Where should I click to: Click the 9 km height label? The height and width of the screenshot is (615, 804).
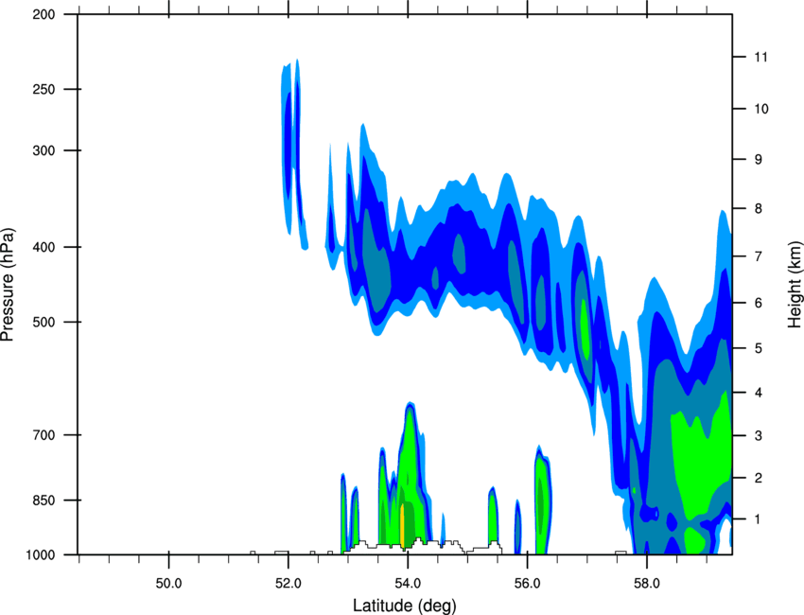(x=758, y=160)
